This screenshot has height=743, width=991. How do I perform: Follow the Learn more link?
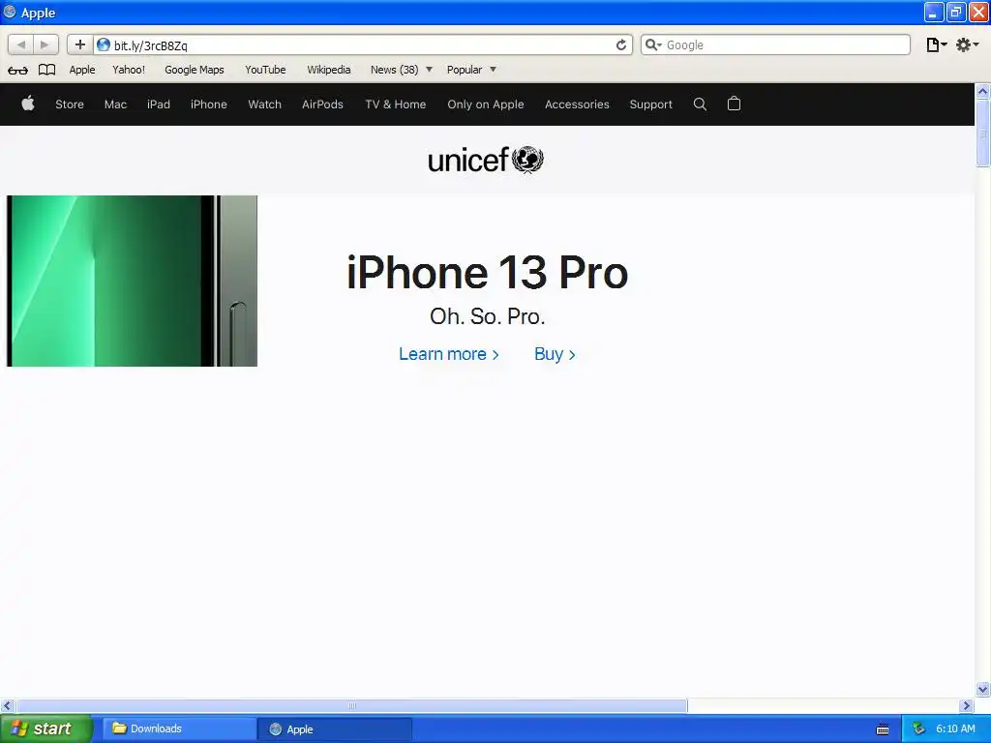[x=449, y=354]
